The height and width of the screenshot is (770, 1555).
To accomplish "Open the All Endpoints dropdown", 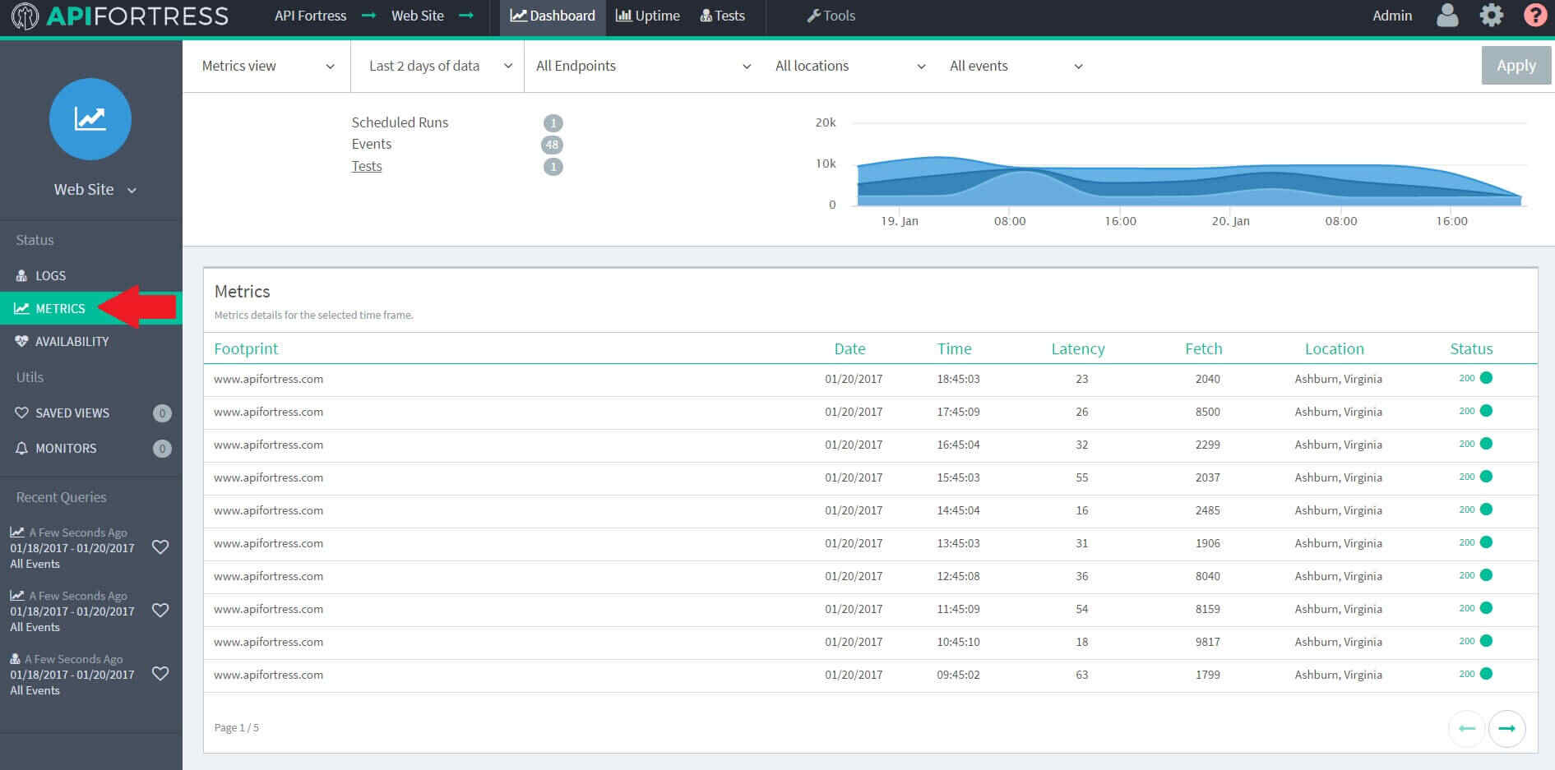I will click(642, 66).
